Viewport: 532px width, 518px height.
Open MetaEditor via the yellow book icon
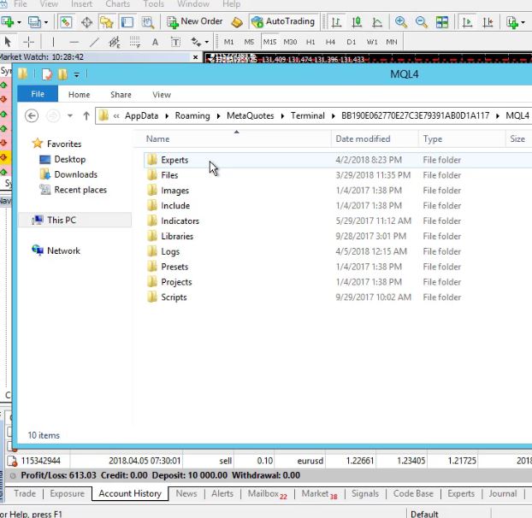point(237,22)
